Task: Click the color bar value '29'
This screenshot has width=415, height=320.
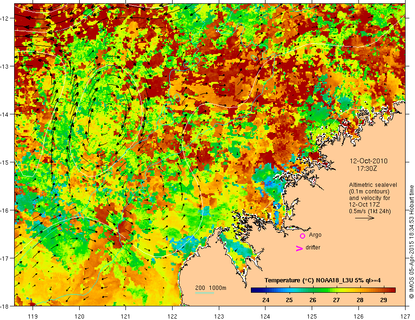Action: point(383,300)
